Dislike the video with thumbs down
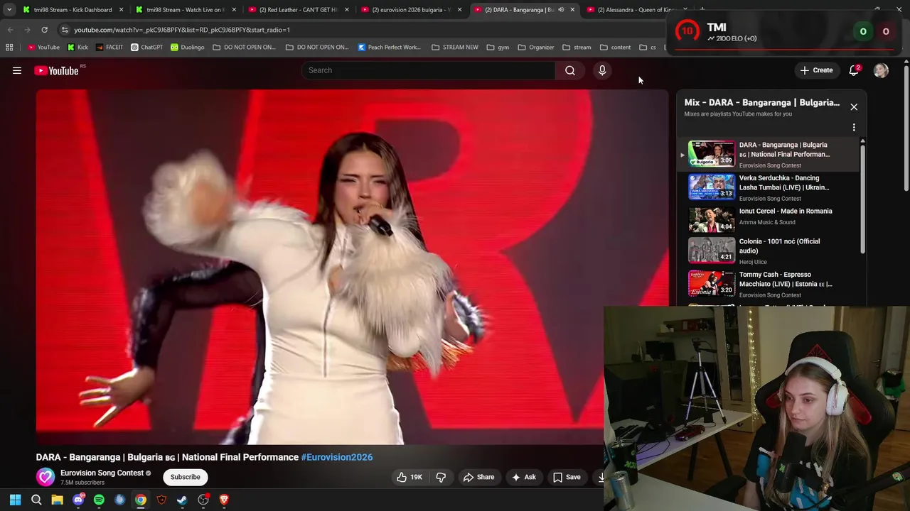Image resolution: width=910 pixels, height=511 pixels. pos(441,477)
